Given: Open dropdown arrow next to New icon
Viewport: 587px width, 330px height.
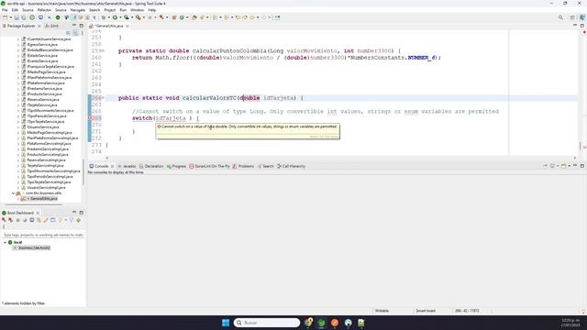Looking at the screenshot, I should (10, 17).
